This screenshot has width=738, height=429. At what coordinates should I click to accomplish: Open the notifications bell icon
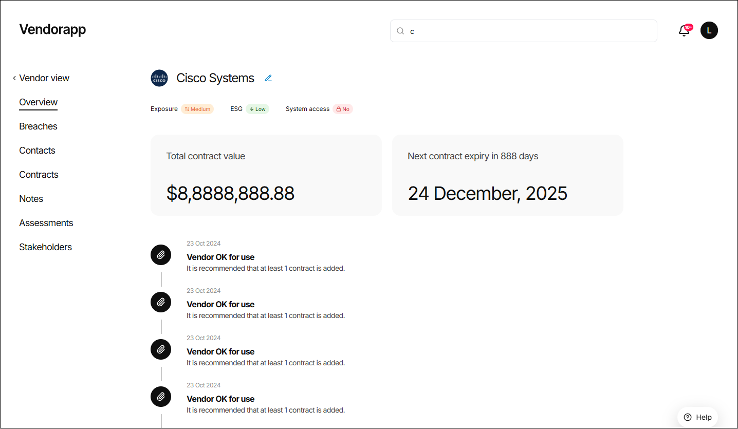click(x=684, y=30)
